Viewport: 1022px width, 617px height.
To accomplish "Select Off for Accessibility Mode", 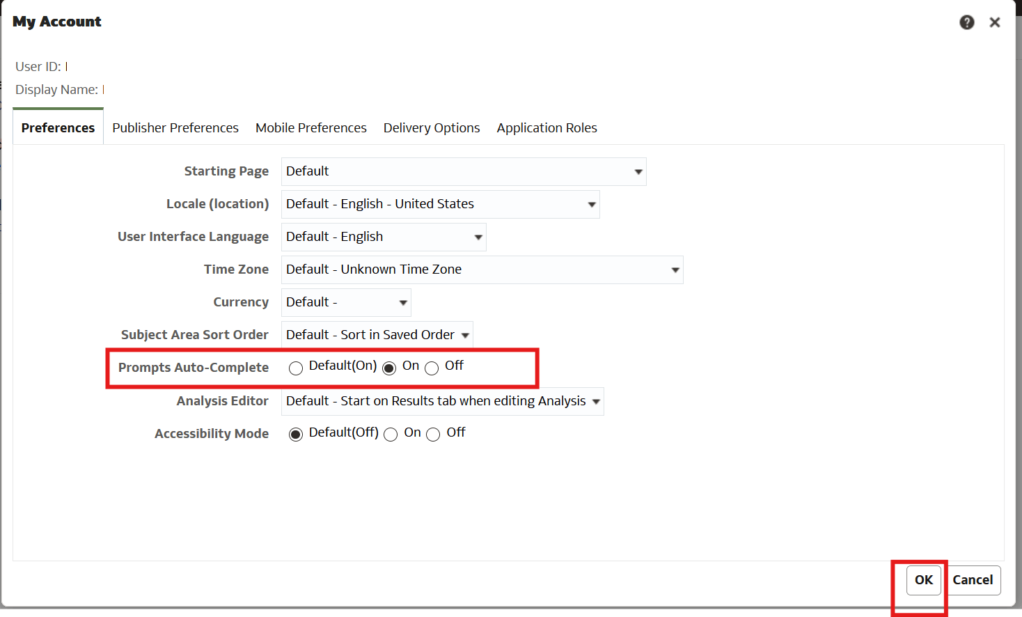I will click(x=433, y=434).
